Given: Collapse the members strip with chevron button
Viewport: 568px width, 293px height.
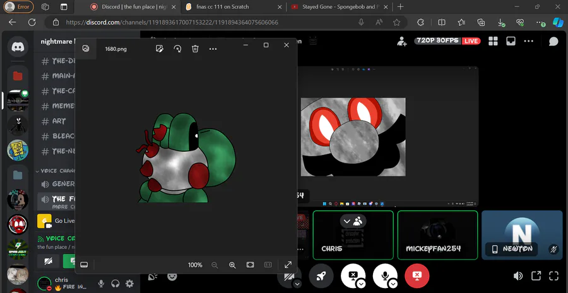Looking at the screenshot, I should tap(353, 221).
